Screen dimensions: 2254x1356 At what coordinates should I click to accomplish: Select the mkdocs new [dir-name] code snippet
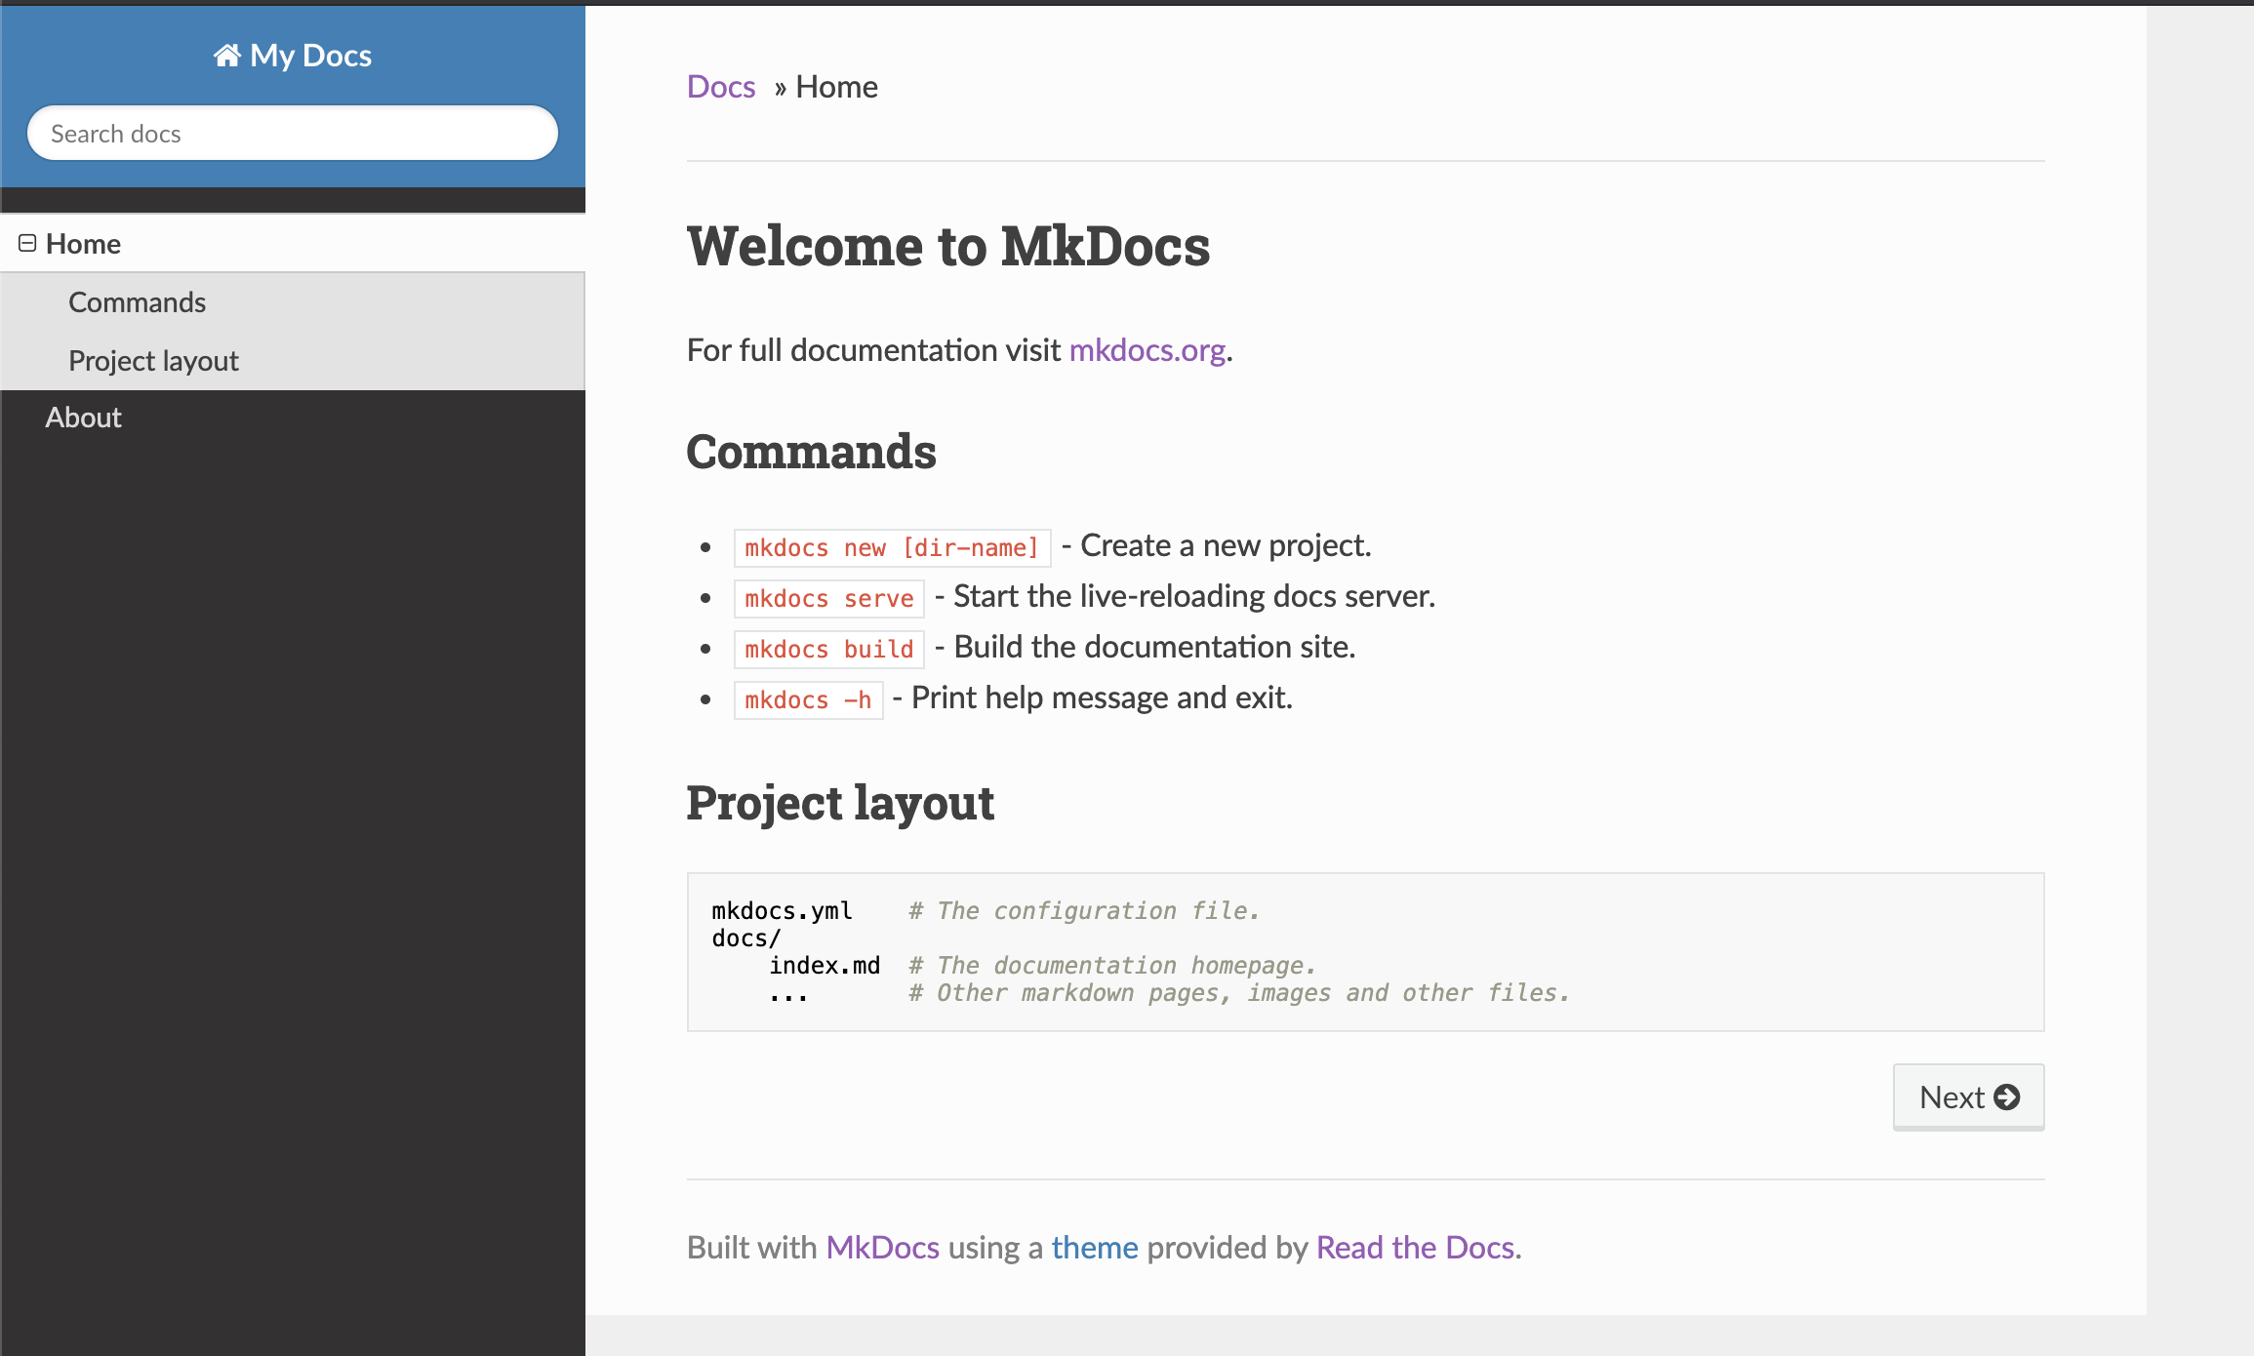(892, 547)
